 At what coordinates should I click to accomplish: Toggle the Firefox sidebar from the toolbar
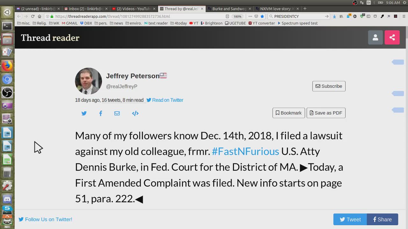(368, 16)
